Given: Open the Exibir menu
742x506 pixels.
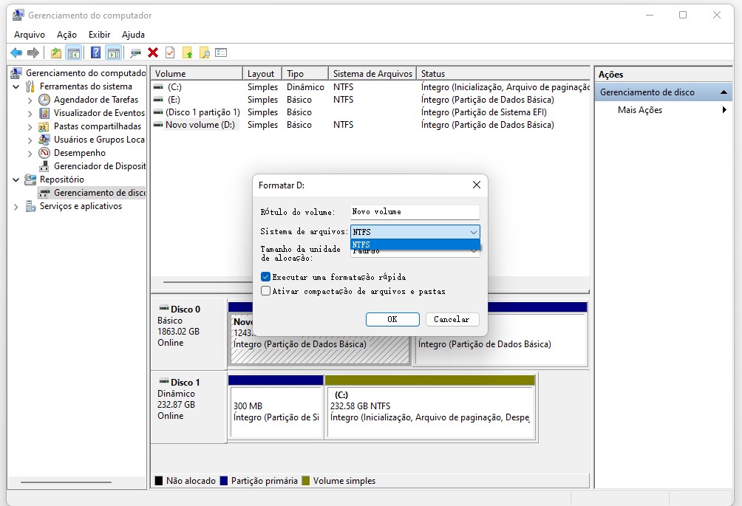Looking at the screenshot, I should (x=99, y=35).
